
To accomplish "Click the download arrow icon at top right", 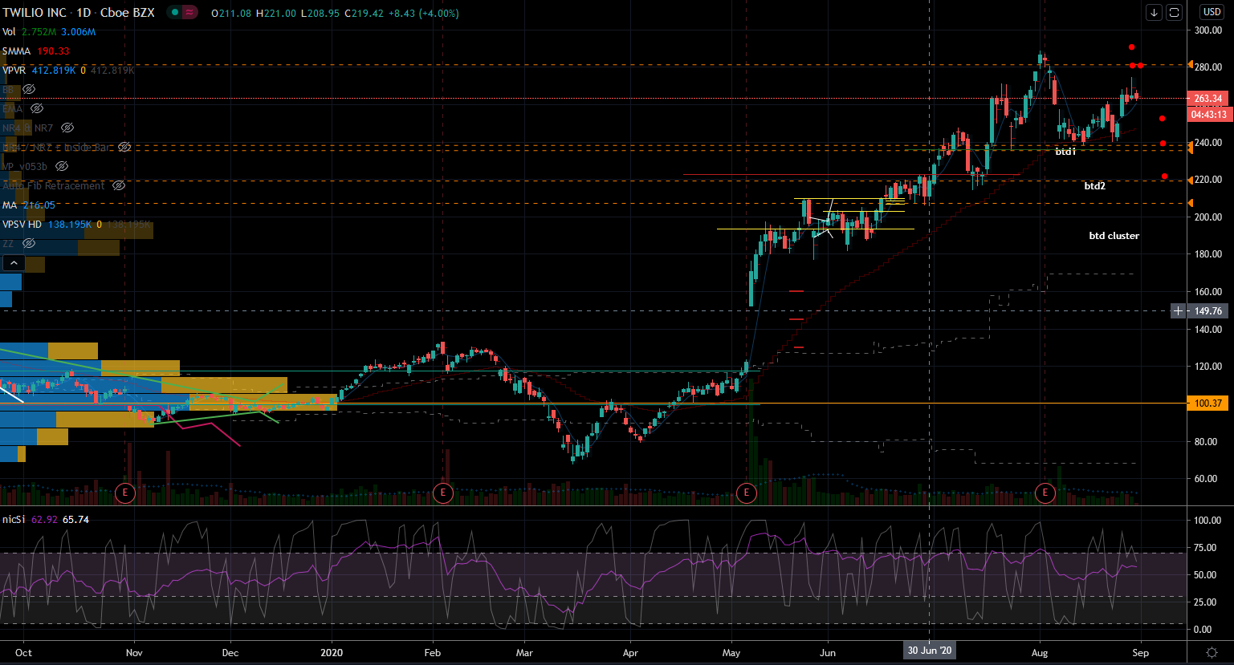I will (x=1154, y=12).
